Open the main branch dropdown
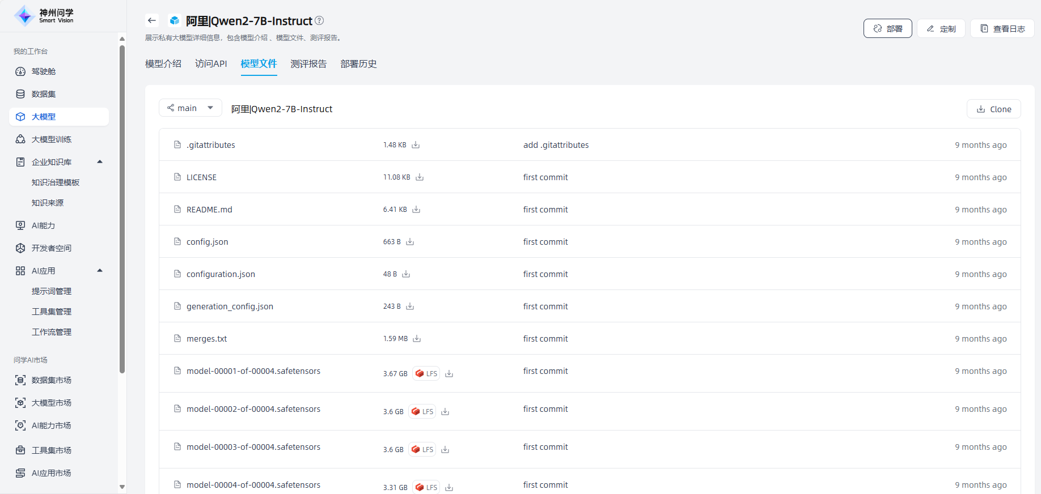Image resolution: width=1041 pixels, height=494 pixels. 190,108
